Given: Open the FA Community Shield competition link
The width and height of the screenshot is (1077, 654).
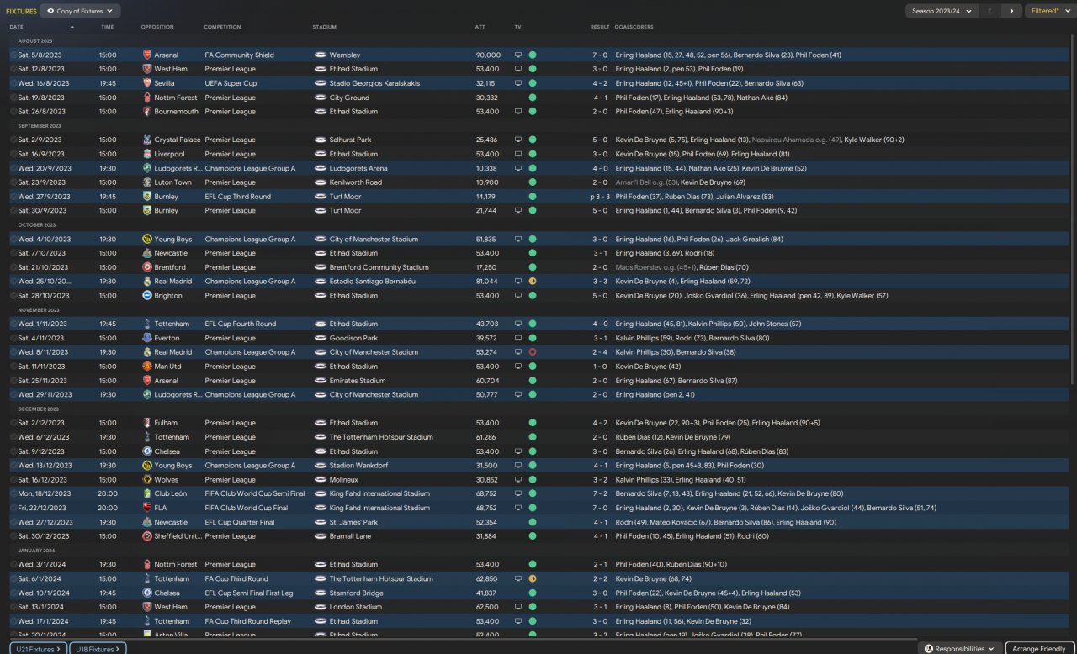Looking at the screenshot, I should (240, 55).
